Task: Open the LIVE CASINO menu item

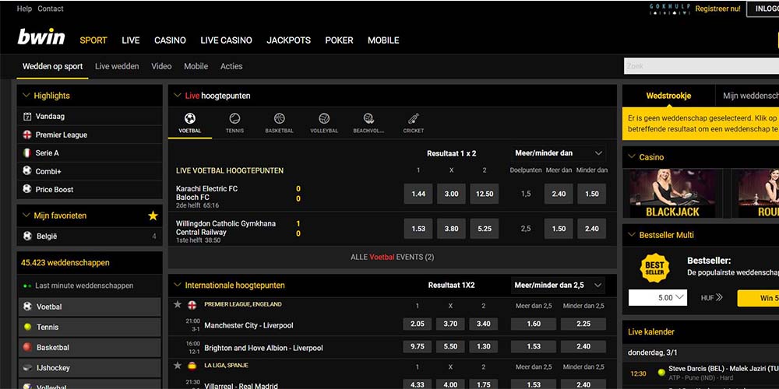Action: click(x=226, y=40)
